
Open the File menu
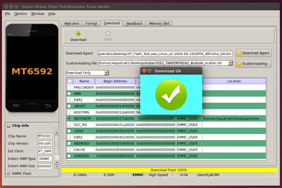click(x=7, y=14)
